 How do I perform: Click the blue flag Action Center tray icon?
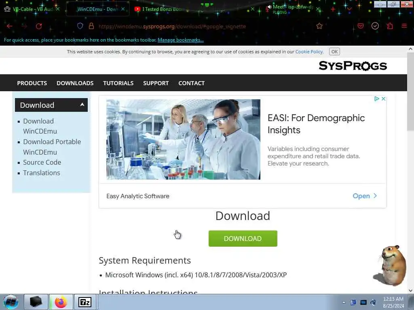(x=353, y=302)
